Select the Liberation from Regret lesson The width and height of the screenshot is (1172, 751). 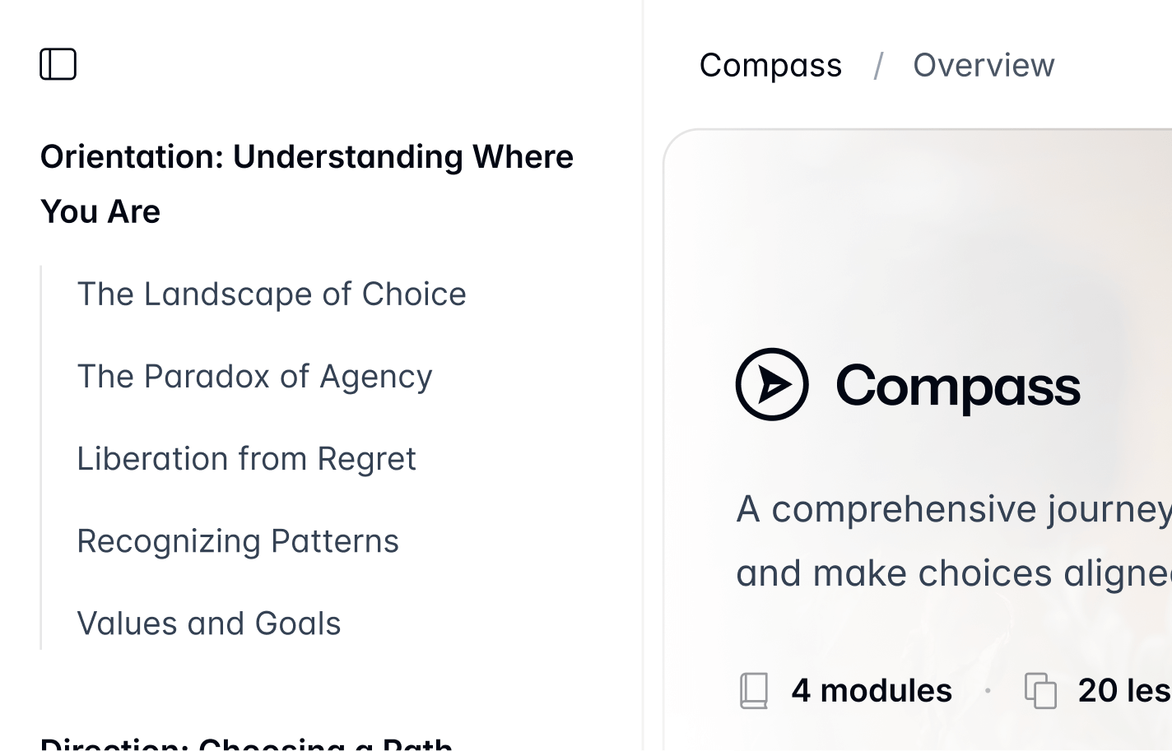click(x=246, y=459)
